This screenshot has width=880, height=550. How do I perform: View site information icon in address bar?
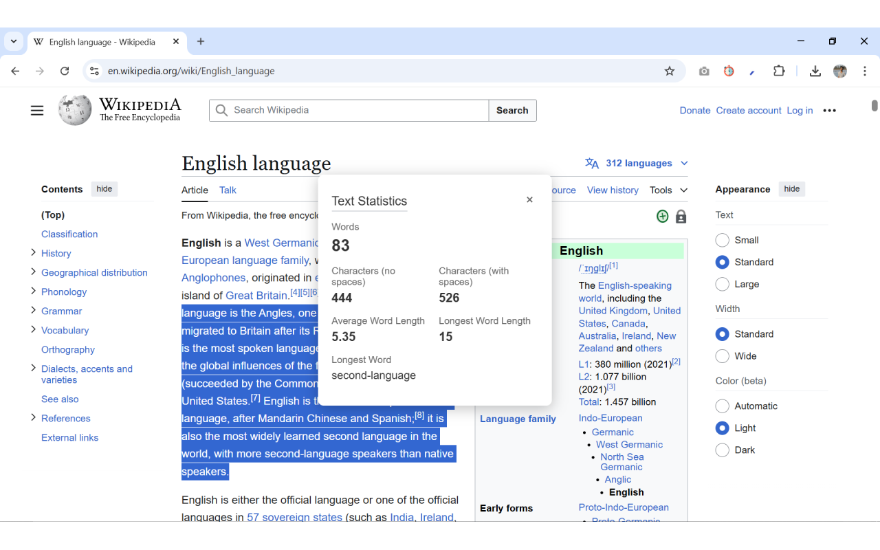point(95,71)
